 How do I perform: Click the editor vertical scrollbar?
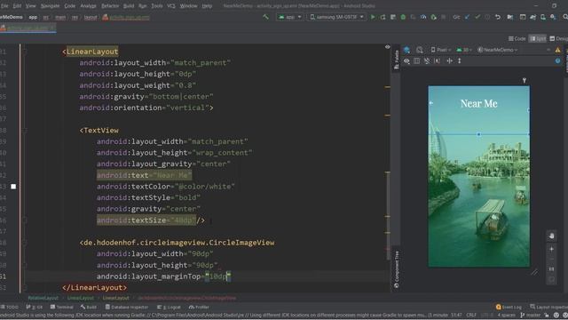point(388,215)
